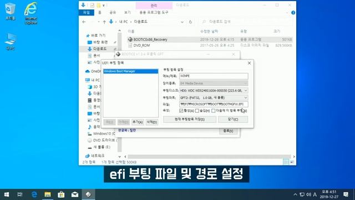Click the Properties quick access toolbar icon
This screenshot has height=200, width=355.
click(x=92, y=5)
